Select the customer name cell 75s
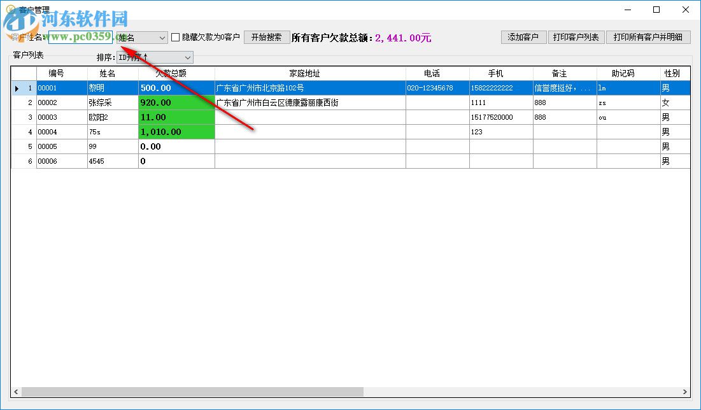The width and height of the screenshot is (701, 410). [x=113, y=132]
